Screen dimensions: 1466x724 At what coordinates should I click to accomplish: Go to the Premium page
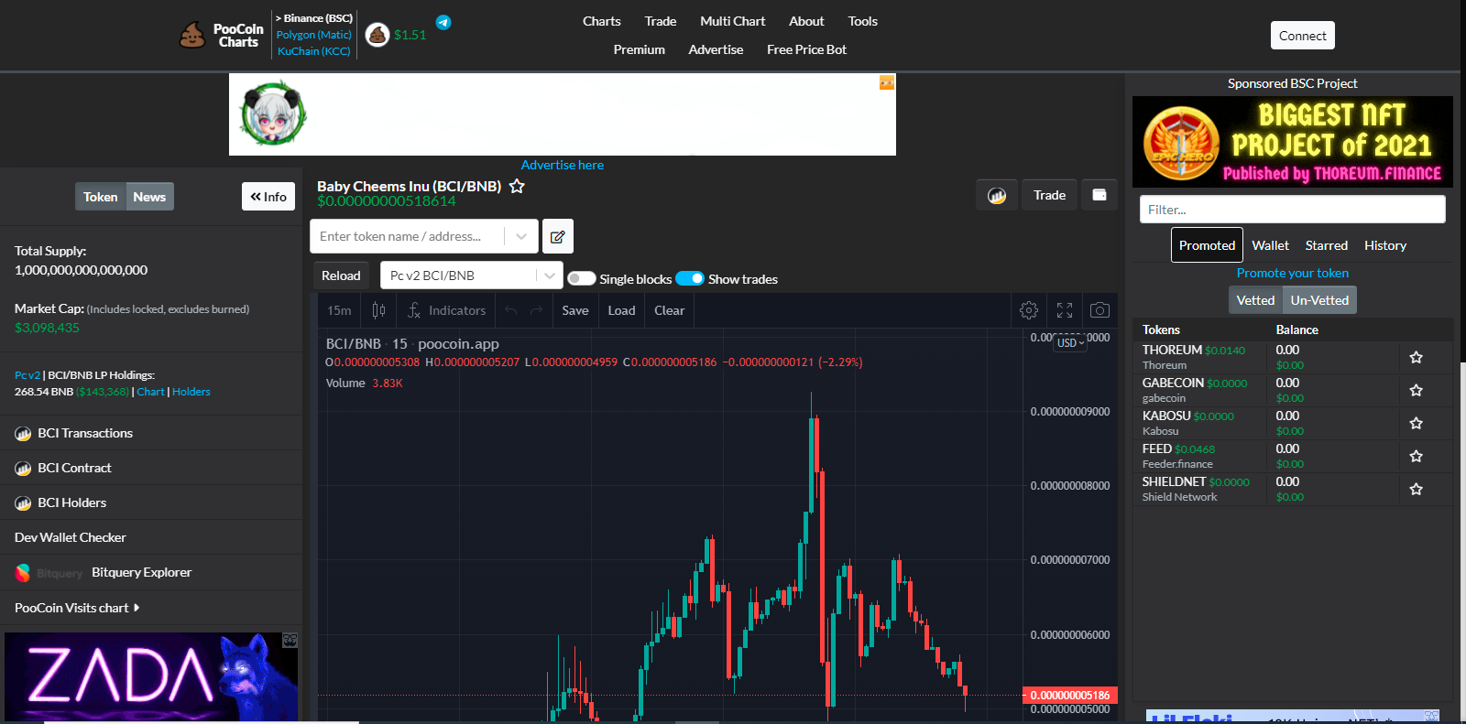(640, 49)
